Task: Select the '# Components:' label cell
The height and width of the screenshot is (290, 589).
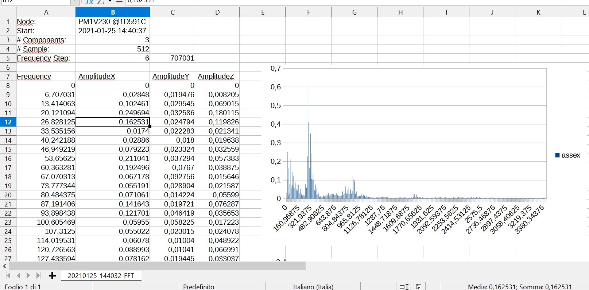Action: tap(46, 40)
